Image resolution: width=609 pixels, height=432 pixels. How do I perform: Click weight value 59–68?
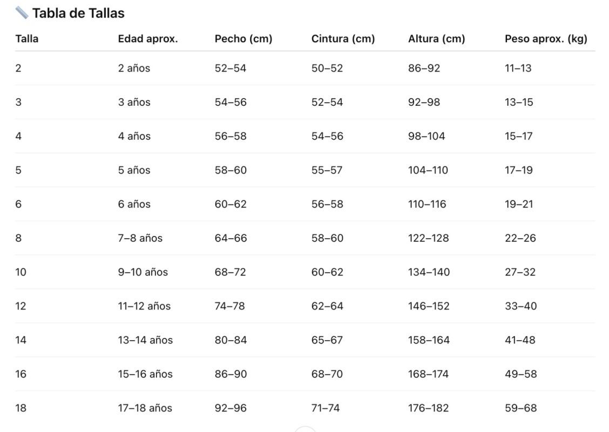click(x=521, y=408)
